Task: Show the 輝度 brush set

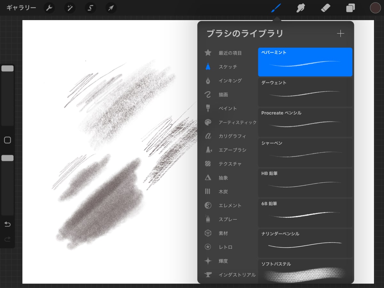Action: [x=230, y=261]
